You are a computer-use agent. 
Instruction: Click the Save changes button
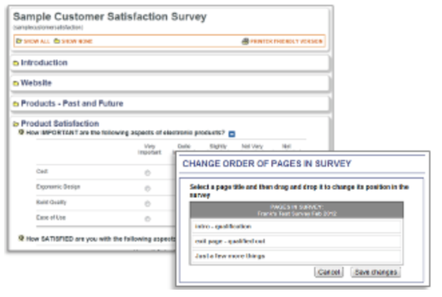(376, 272)
